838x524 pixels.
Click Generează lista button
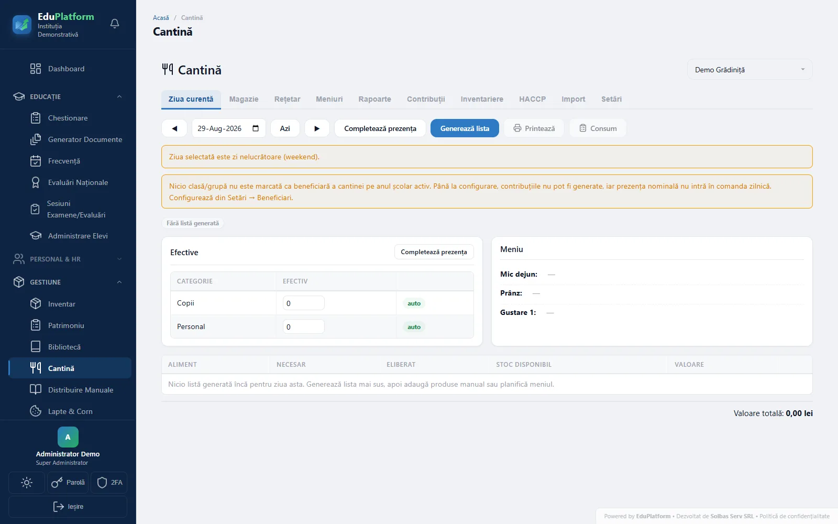click(x=465, y=128)
